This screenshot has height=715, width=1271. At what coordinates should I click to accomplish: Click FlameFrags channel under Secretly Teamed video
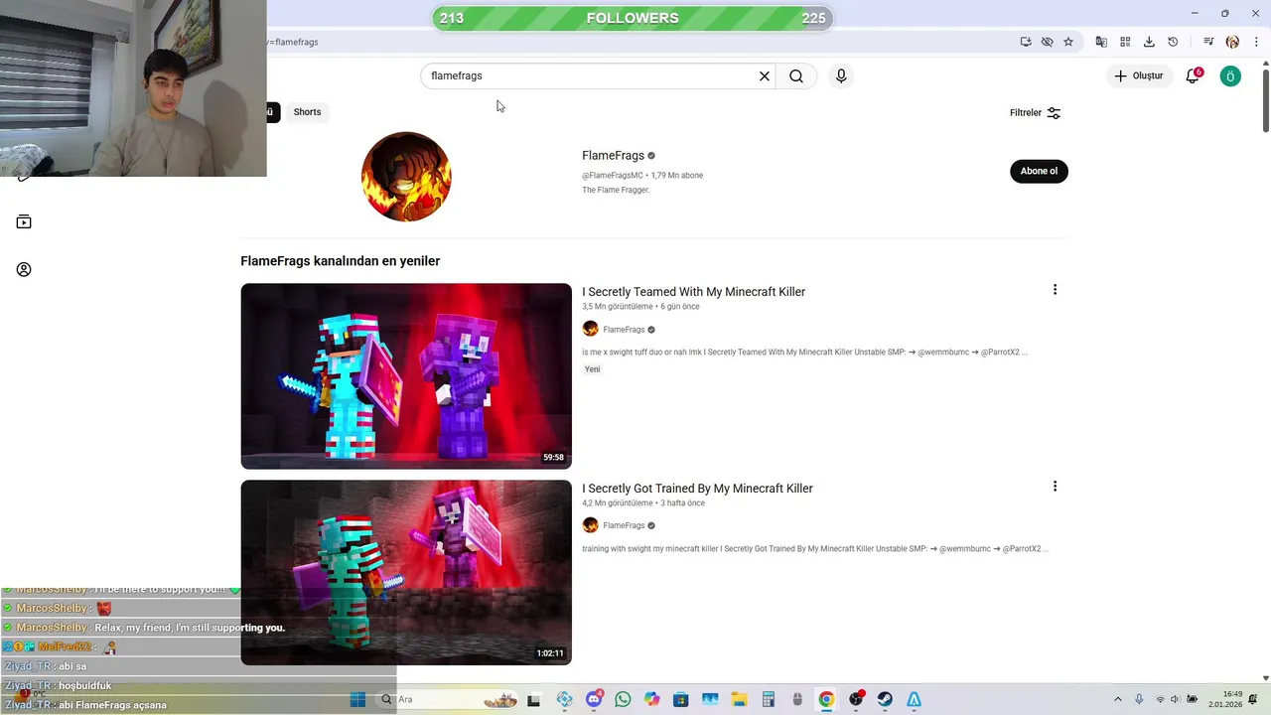tap(624, 330)
